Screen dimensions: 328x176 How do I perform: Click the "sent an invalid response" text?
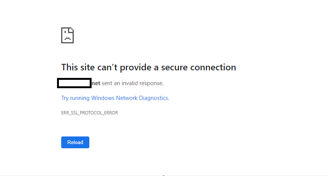(132, 83)
